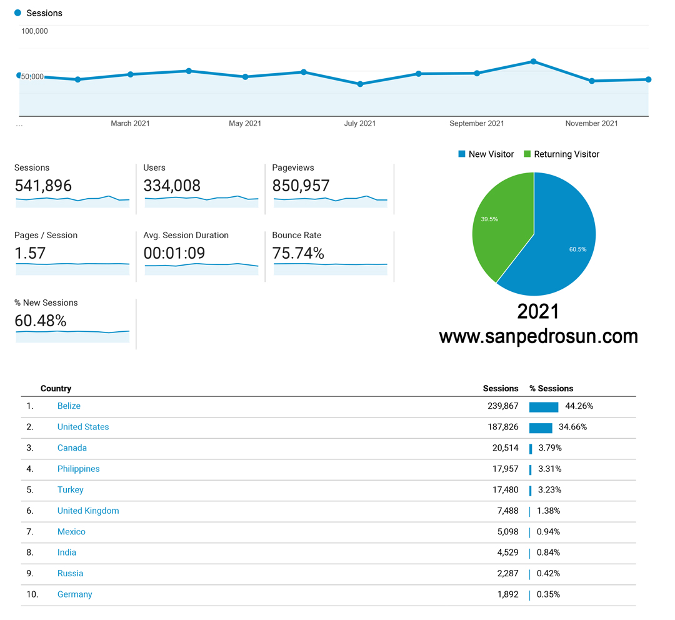Screen dimensions: 675x620
Task: Click the Belize 44.26% sessions bar
Action: tap(543, 407)
